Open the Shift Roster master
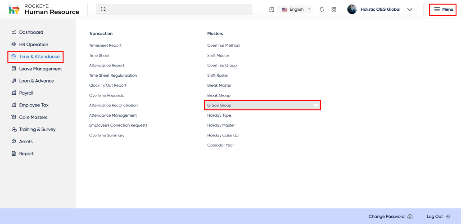461x224 pixels. tap(217, 75)
